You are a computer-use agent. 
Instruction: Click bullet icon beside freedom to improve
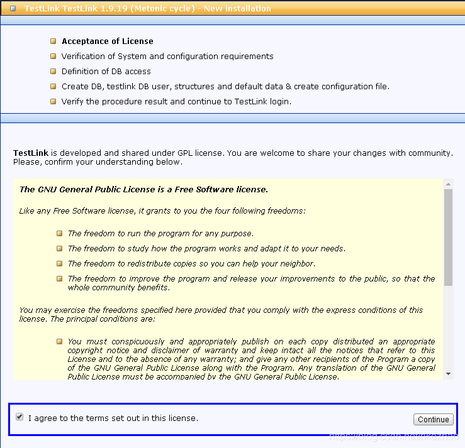point(59,278)
